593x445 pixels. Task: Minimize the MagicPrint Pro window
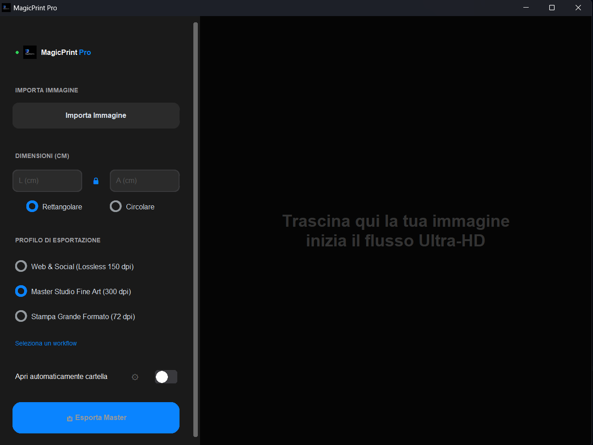526,8
